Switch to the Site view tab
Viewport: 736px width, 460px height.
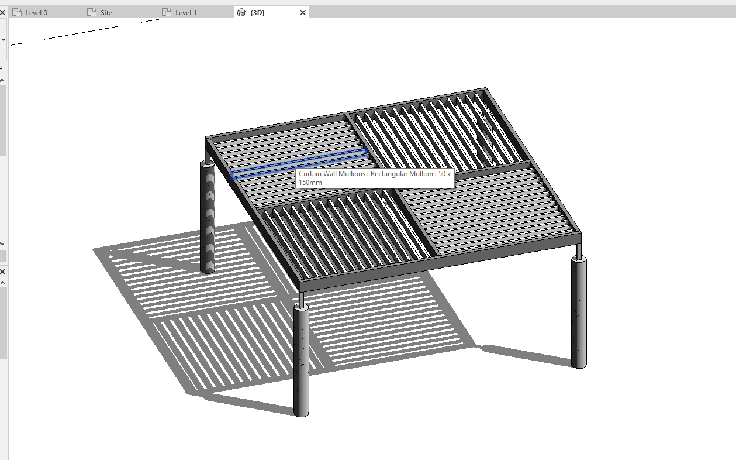point(107,12)
